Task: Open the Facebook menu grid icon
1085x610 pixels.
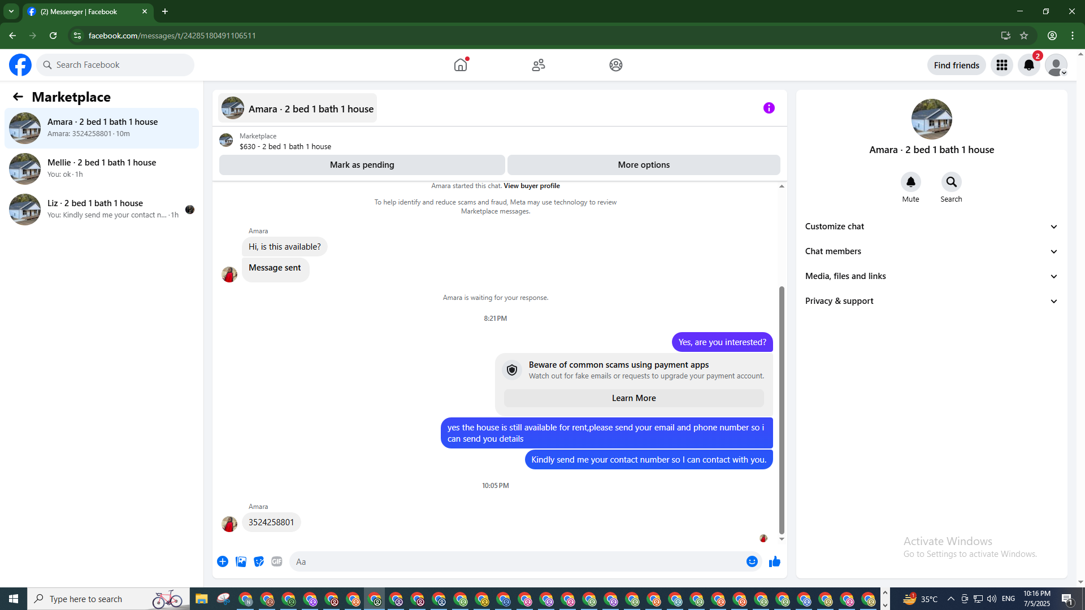Action: coord(1002,65)
